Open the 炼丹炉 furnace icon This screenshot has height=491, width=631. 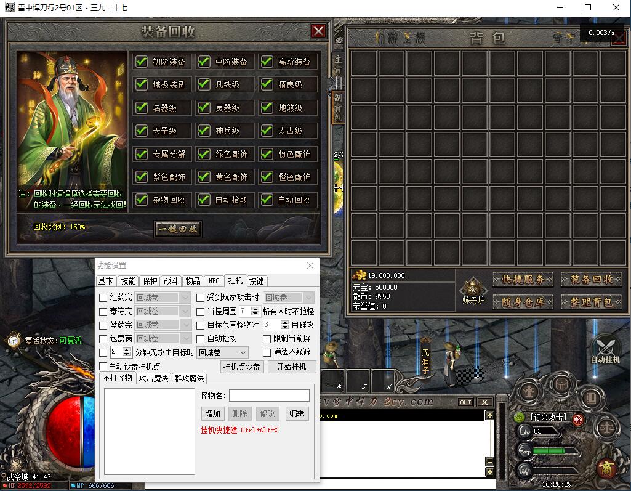click(473, 289)
